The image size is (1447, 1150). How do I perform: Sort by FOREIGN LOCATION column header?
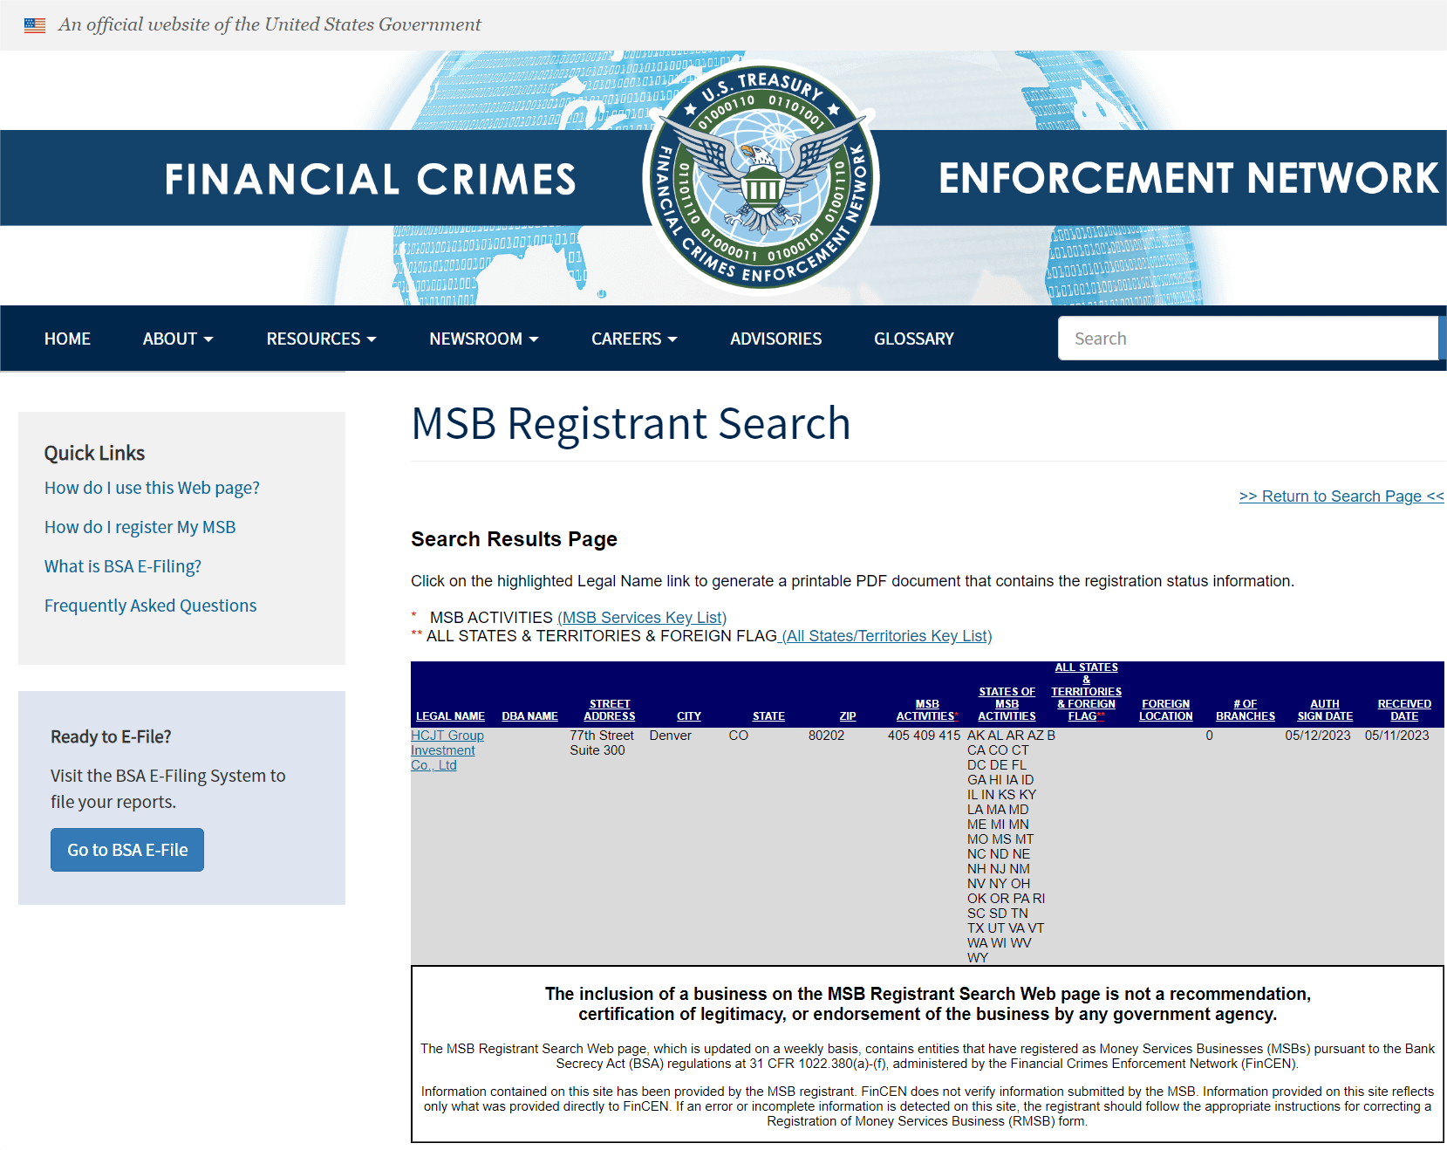[1165, 710]
